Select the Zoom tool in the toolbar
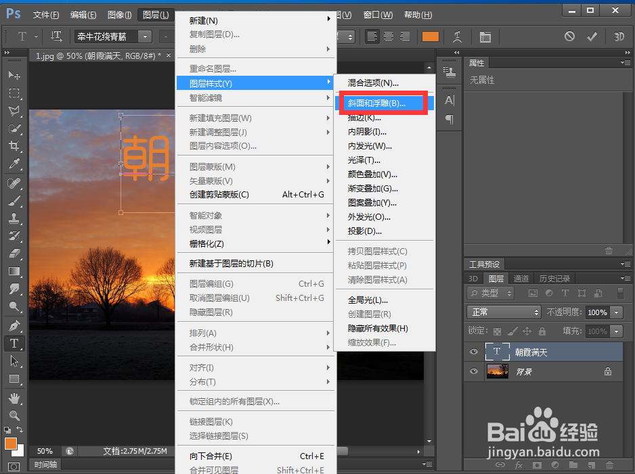Image resolution: width=635 pixels, height=474 pixels. point(16,414)
